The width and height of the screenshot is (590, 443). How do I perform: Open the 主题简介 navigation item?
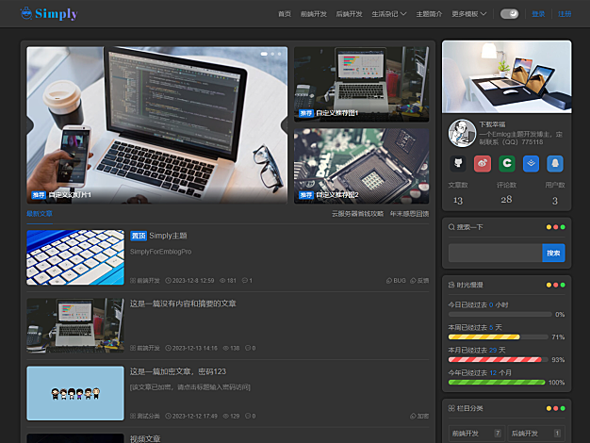tap(429, 14)
